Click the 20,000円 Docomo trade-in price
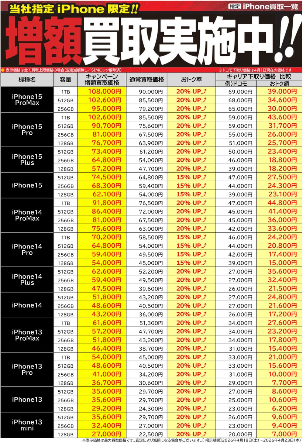This screenshot has height=443, width=303. [241, 434]
